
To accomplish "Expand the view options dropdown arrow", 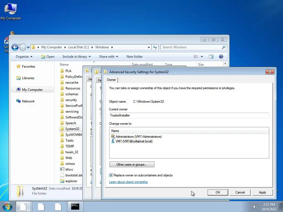I will tap(202, 57).
